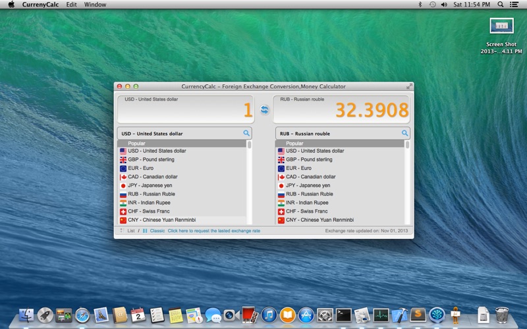Screen dimensions: 527x329
Task: Open Calendar from the Dock
Action: click(x=138, y=315)
